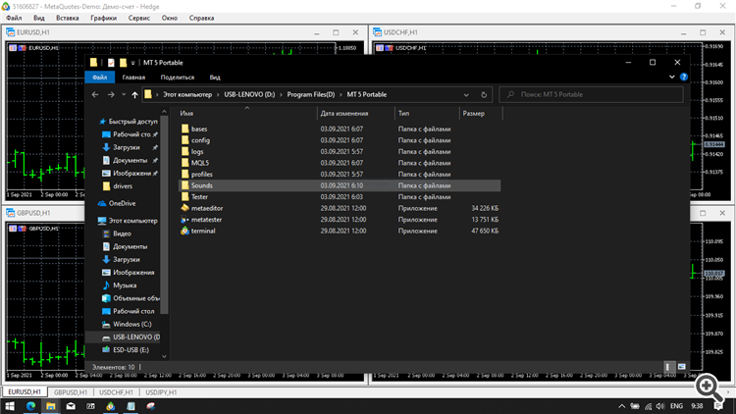The width and height of the screenshot is (736, 414).
Task: Open Графики menu in MetaTrader
Action: click(x=104, y=18)
